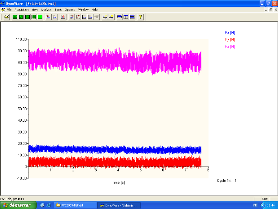278x209 pixels.
Task: Click the cascade windows toolbar icon
Action: coord(120,17)
